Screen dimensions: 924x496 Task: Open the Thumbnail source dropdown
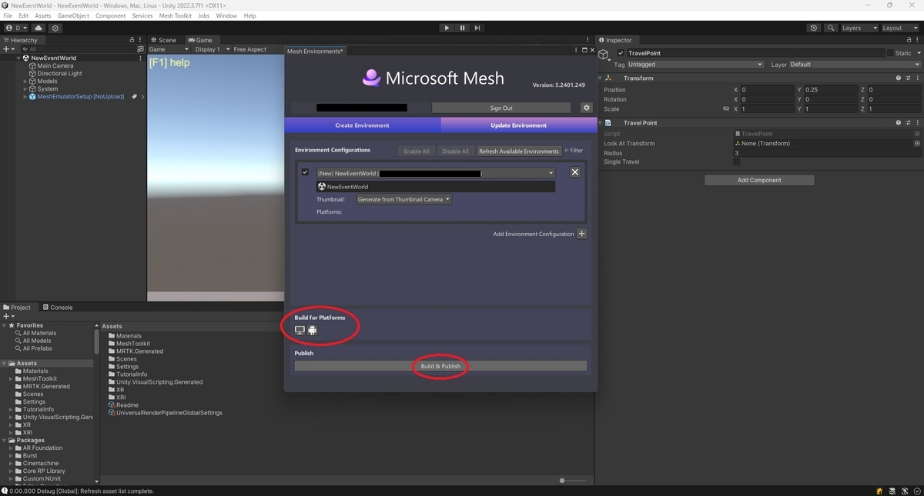click(403, 199)
